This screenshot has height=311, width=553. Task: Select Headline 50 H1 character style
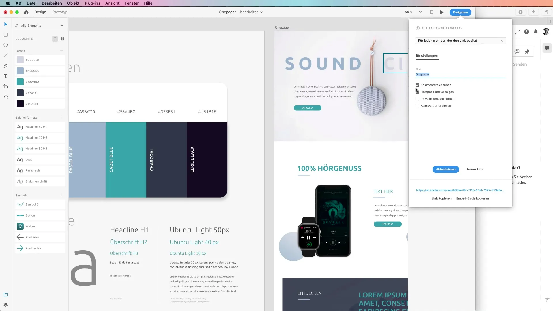pyautogui.click(x=40, y=127)
